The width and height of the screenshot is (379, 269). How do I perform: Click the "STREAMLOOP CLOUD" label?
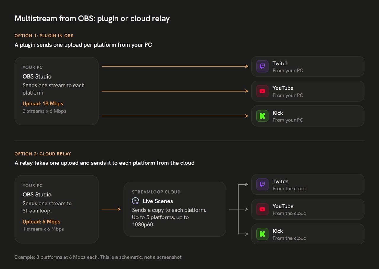point(156,192)
